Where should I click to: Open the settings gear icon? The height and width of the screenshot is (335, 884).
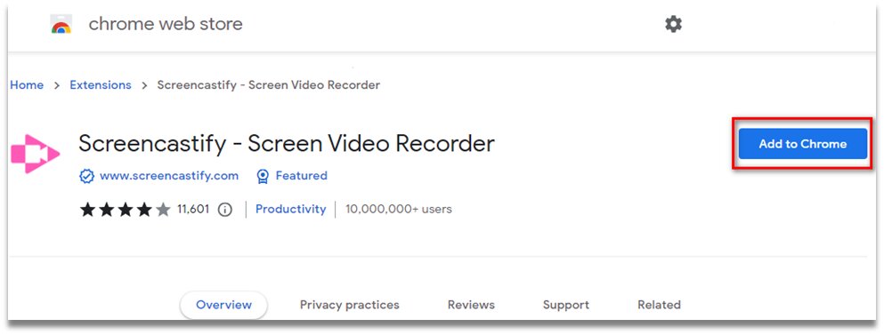[x=673, y=24]
